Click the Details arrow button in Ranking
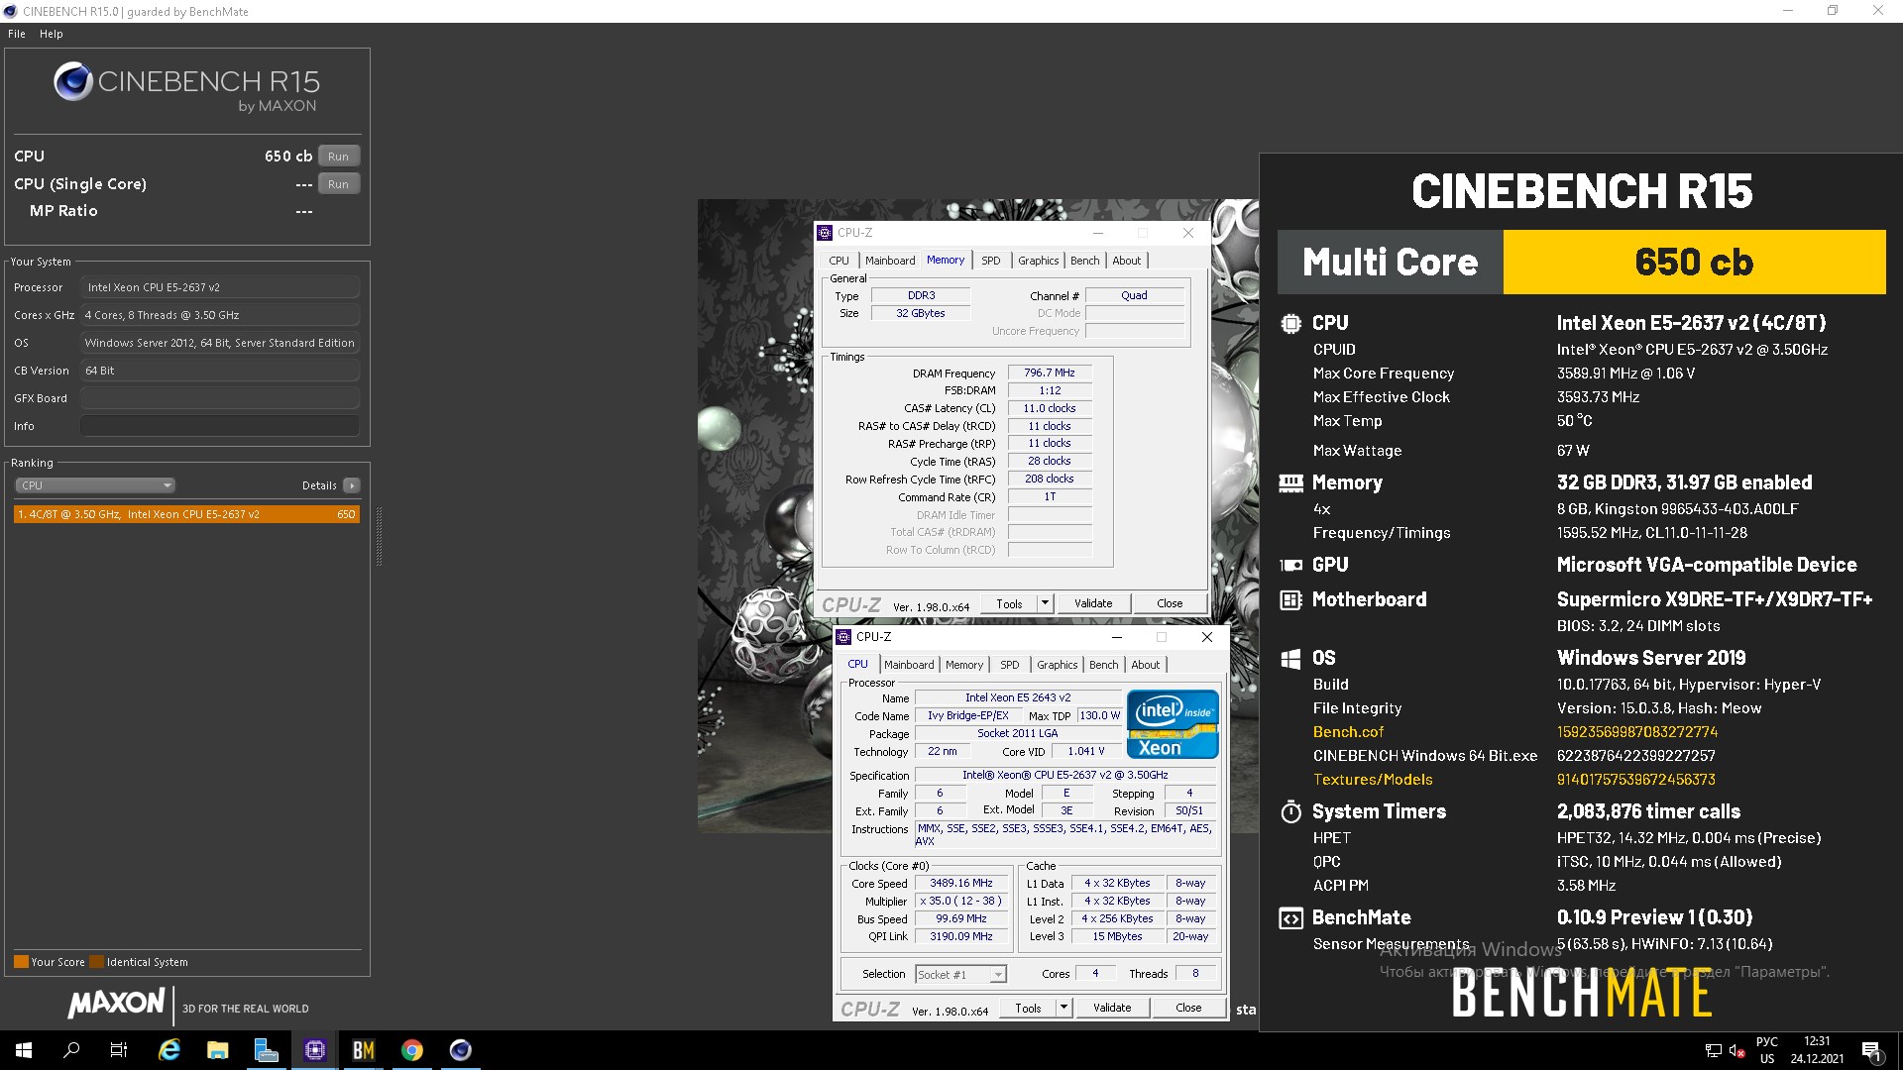Viewport: 1903px width, 1070px height. (x=352, y=485)
